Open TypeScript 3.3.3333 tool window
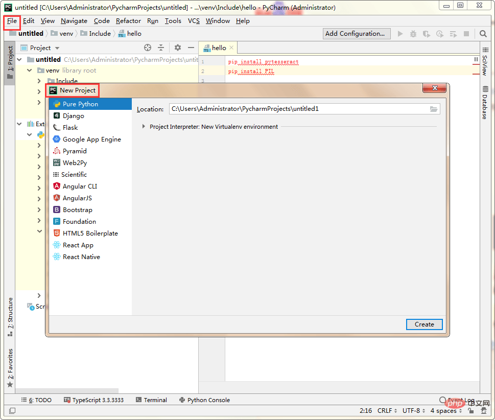Screen dimensions: 495x420 tap(93, 400)
